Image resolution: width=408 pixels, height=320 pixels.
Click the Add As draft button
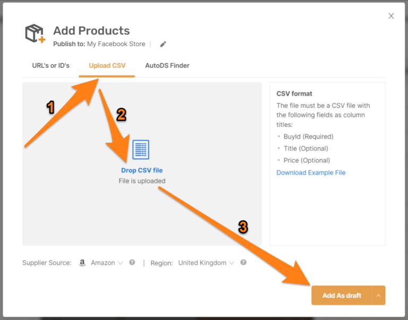[x=342, y=296]
